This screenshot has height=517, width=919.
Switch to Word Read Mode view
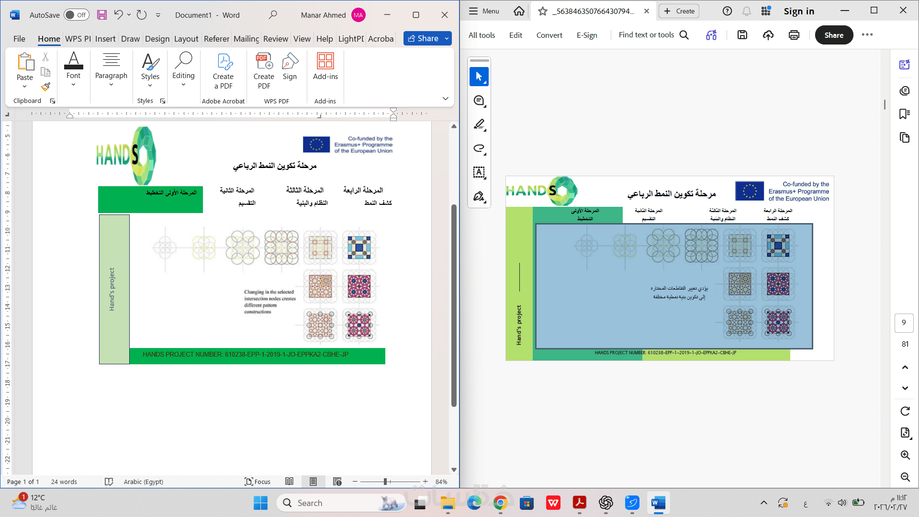(x=289, y=482)
